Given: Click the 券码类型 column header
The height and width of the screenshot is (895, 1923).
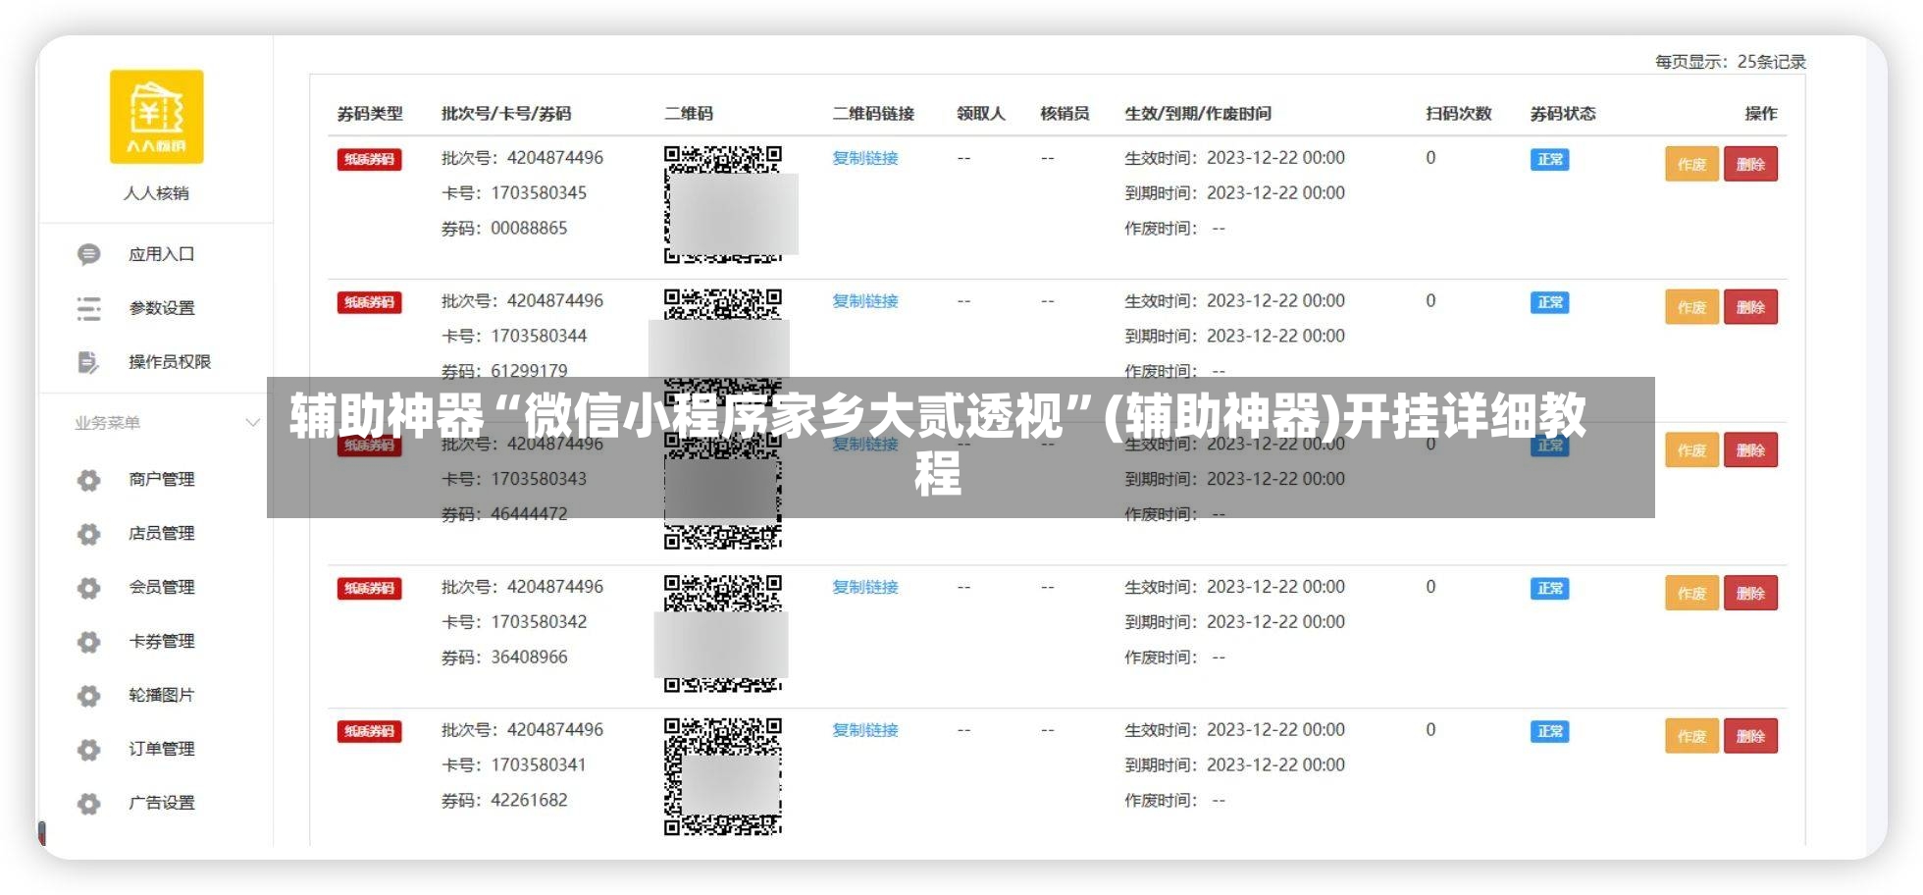Looking at the screenshot, I should [370, 114].
